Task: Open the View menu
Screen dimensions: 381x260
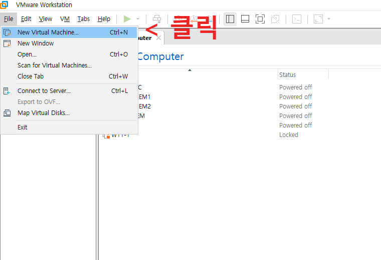Action: click(x=46, y=19)
